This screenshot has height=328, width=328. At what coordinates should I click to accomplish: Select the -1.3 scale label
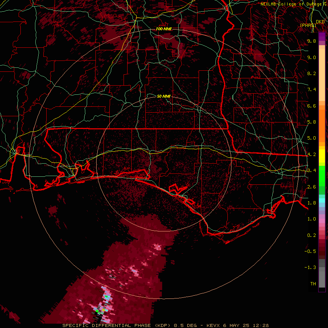tap(310, 268)
